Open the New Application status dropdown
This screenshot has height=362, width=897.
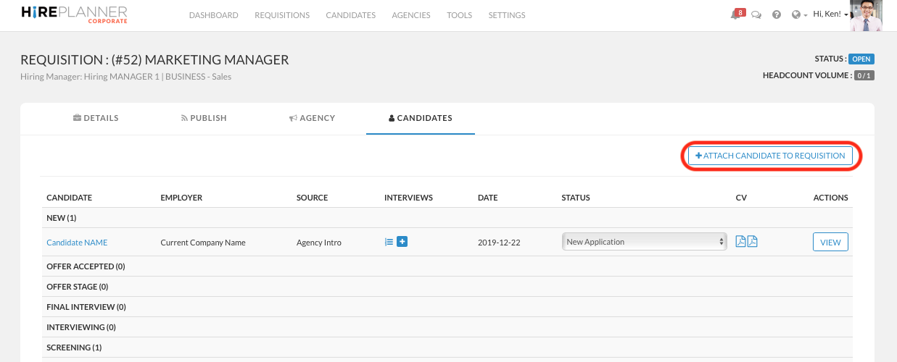point(644,242)
